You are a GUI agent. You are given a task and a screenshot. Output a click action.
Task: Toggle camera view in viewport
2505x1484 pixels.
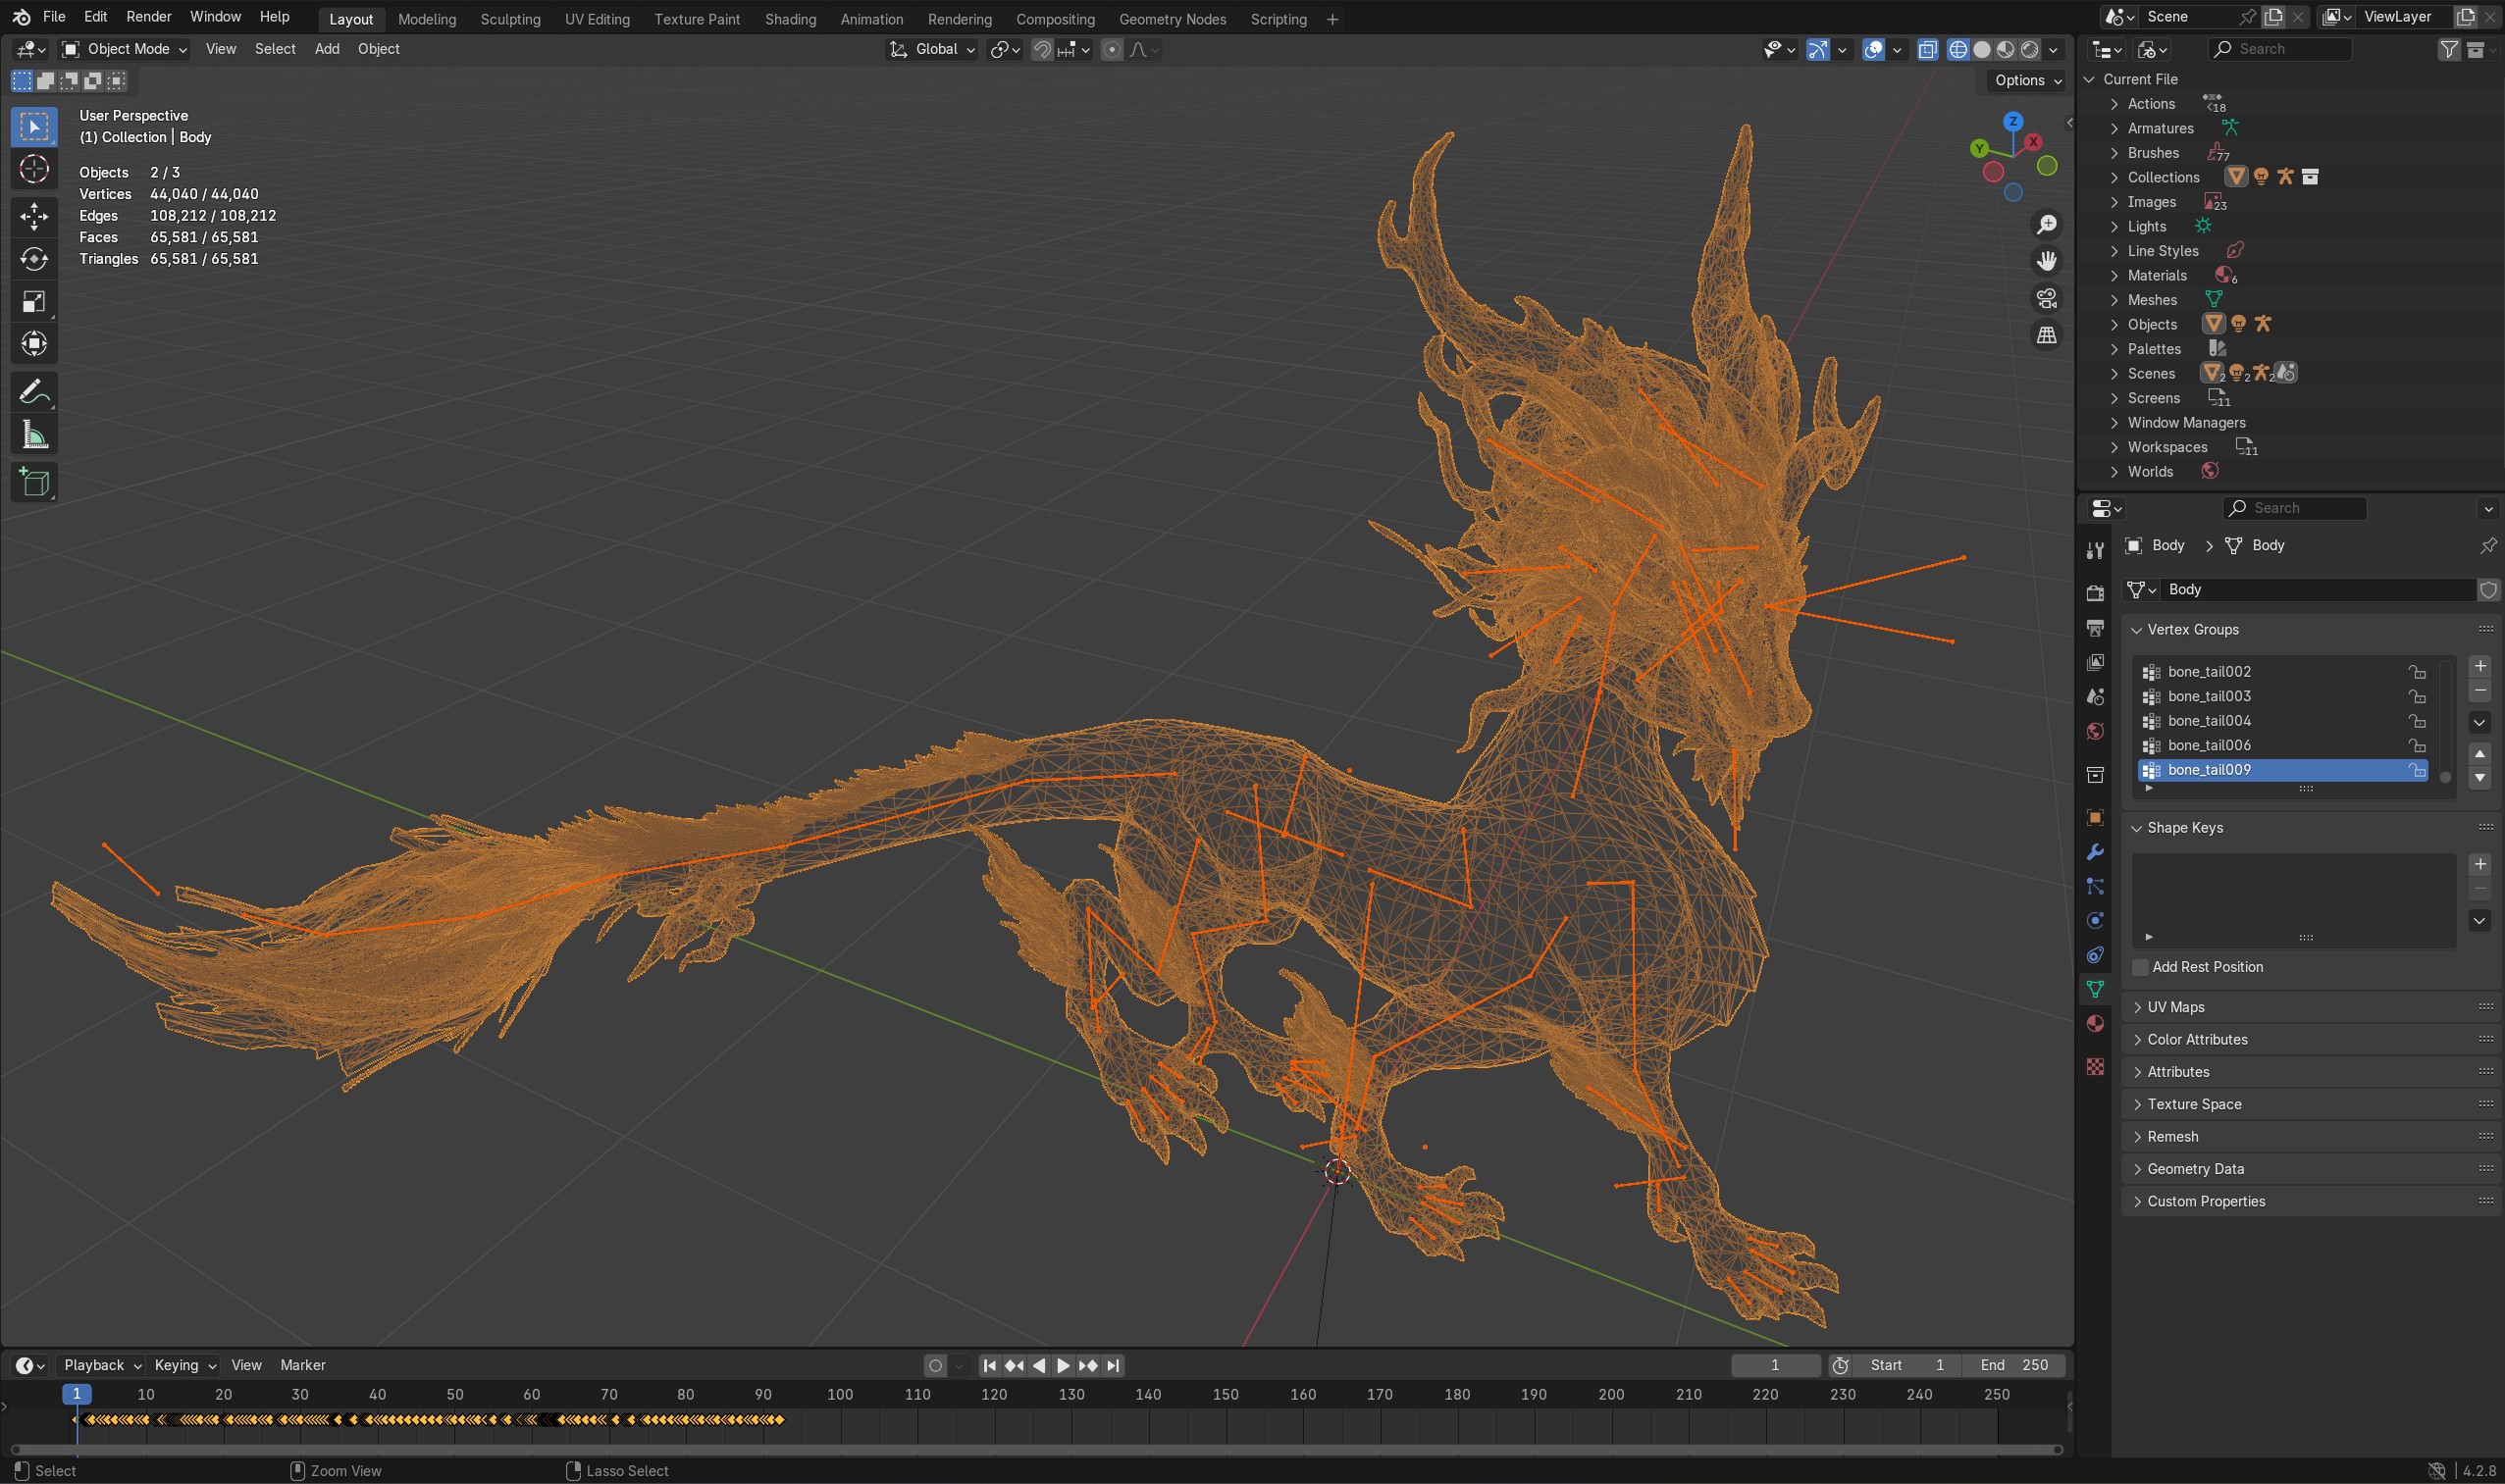(x=2047, y=298)
